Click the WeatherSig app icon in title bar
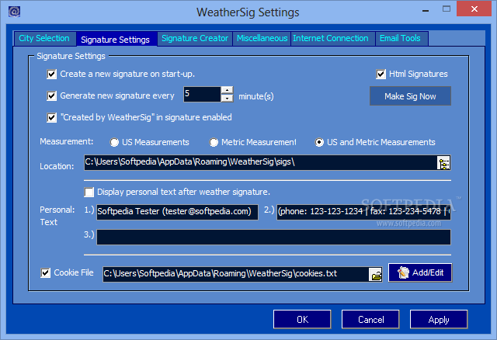Viewport: 497px width, 340px height. [14, 12]
